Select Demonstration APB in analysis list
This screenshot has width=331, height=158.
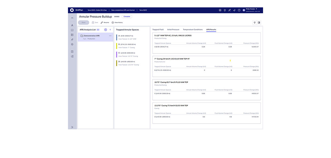pyautogui.click(x=91, y=36)
